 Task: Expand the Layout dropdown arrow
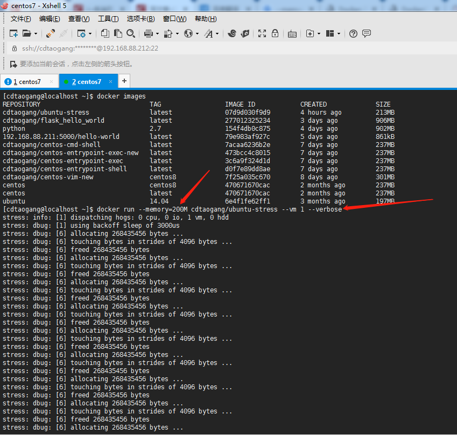339,34
